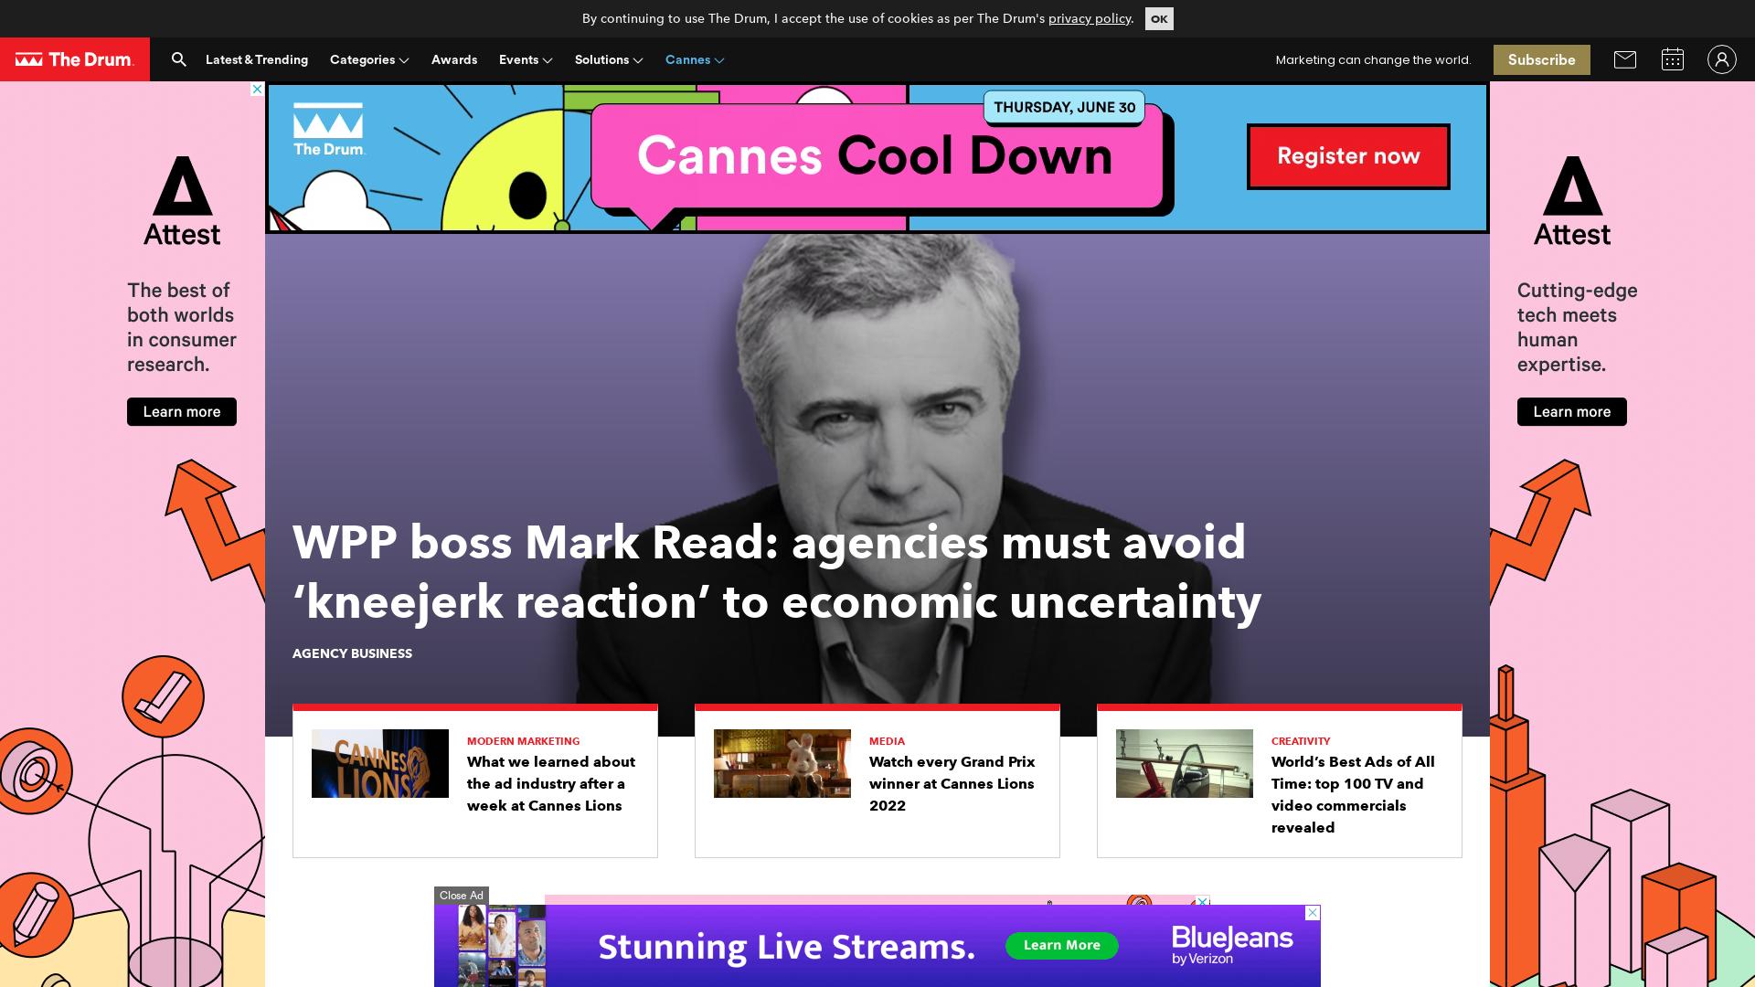This screenshot has width=1755, height=987.
Task: Click the Subscribe button
Action: [x=1541, y=59]
